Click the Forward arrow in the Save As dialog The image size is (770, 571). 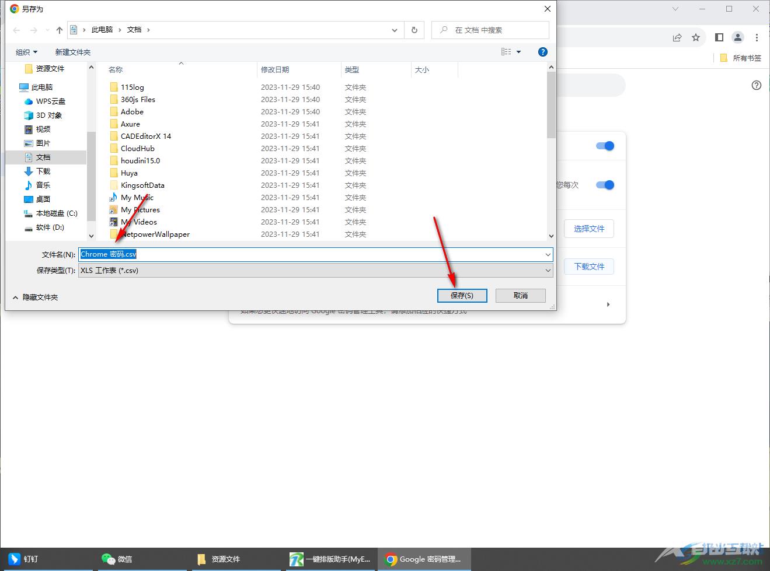(x=34, y=30)
